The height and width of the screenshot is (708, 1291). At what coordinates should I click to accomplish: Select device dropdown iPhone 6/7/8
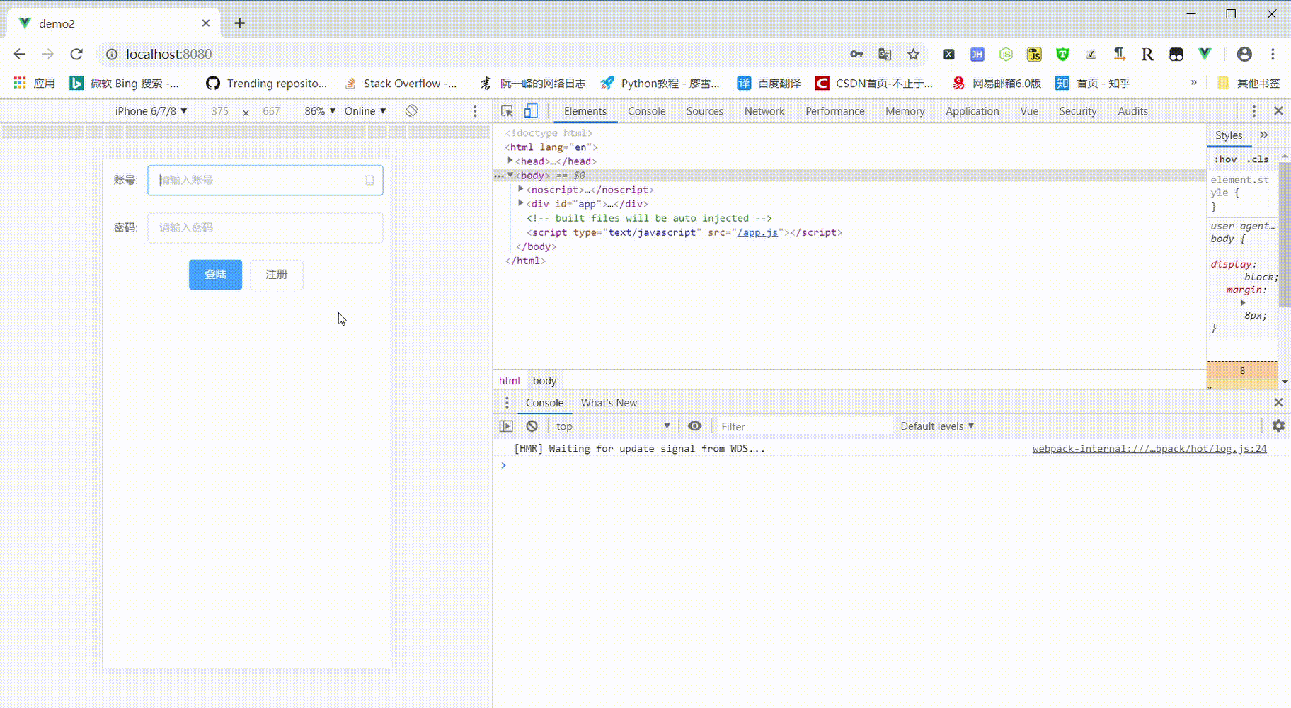point(151,111)
